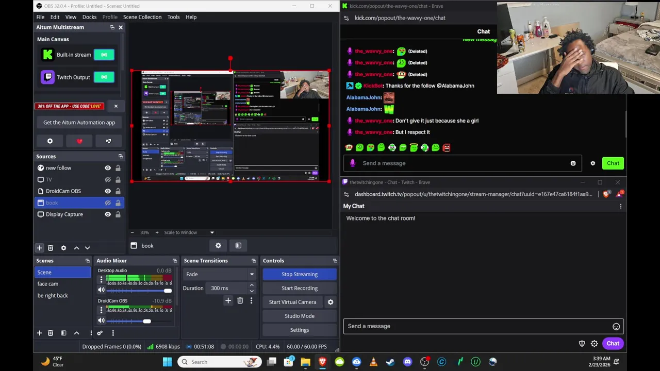Click Start Recording button
660x371 pixels.
point(300,288)
